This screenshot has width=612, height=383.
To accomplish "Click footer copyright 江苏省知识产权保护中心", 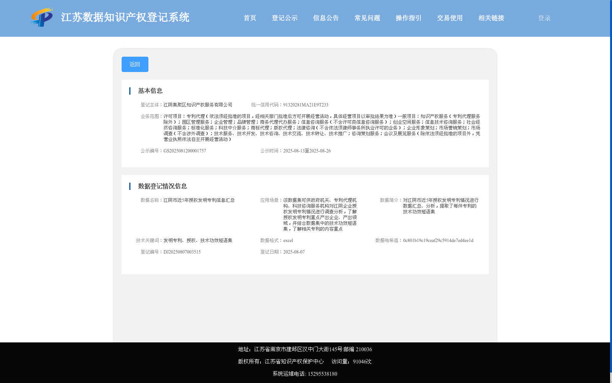I will point(294,362).
